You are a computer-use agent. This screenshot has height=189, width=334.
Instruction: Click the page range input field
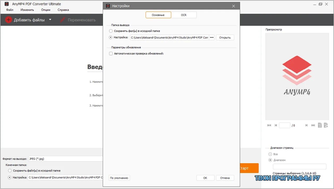tap(299, 166)
